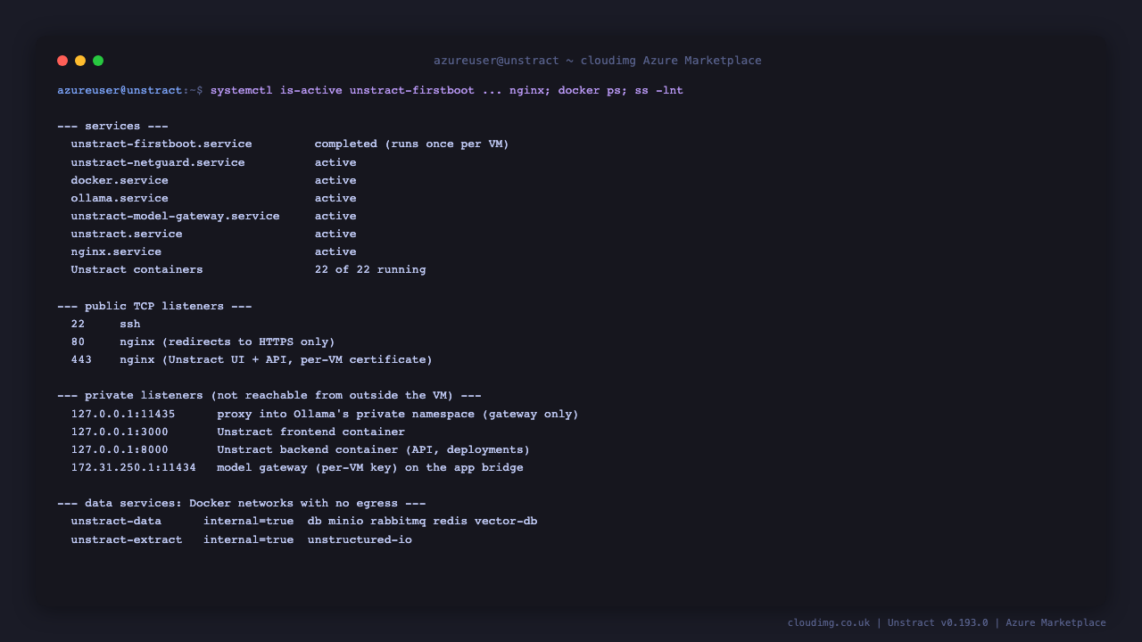Image resolution: width=1142 pixels, height=642 pixels.
Task: Click the 'nginx.service' entry
Action: [116, 251]
